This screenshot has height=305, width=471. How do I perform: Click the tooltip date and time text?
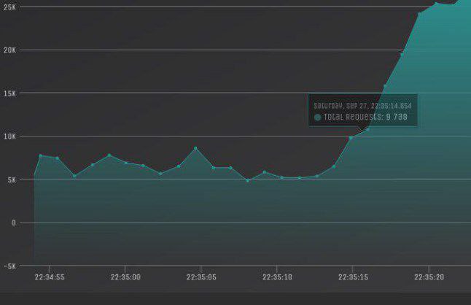click(x=363, y=104)
